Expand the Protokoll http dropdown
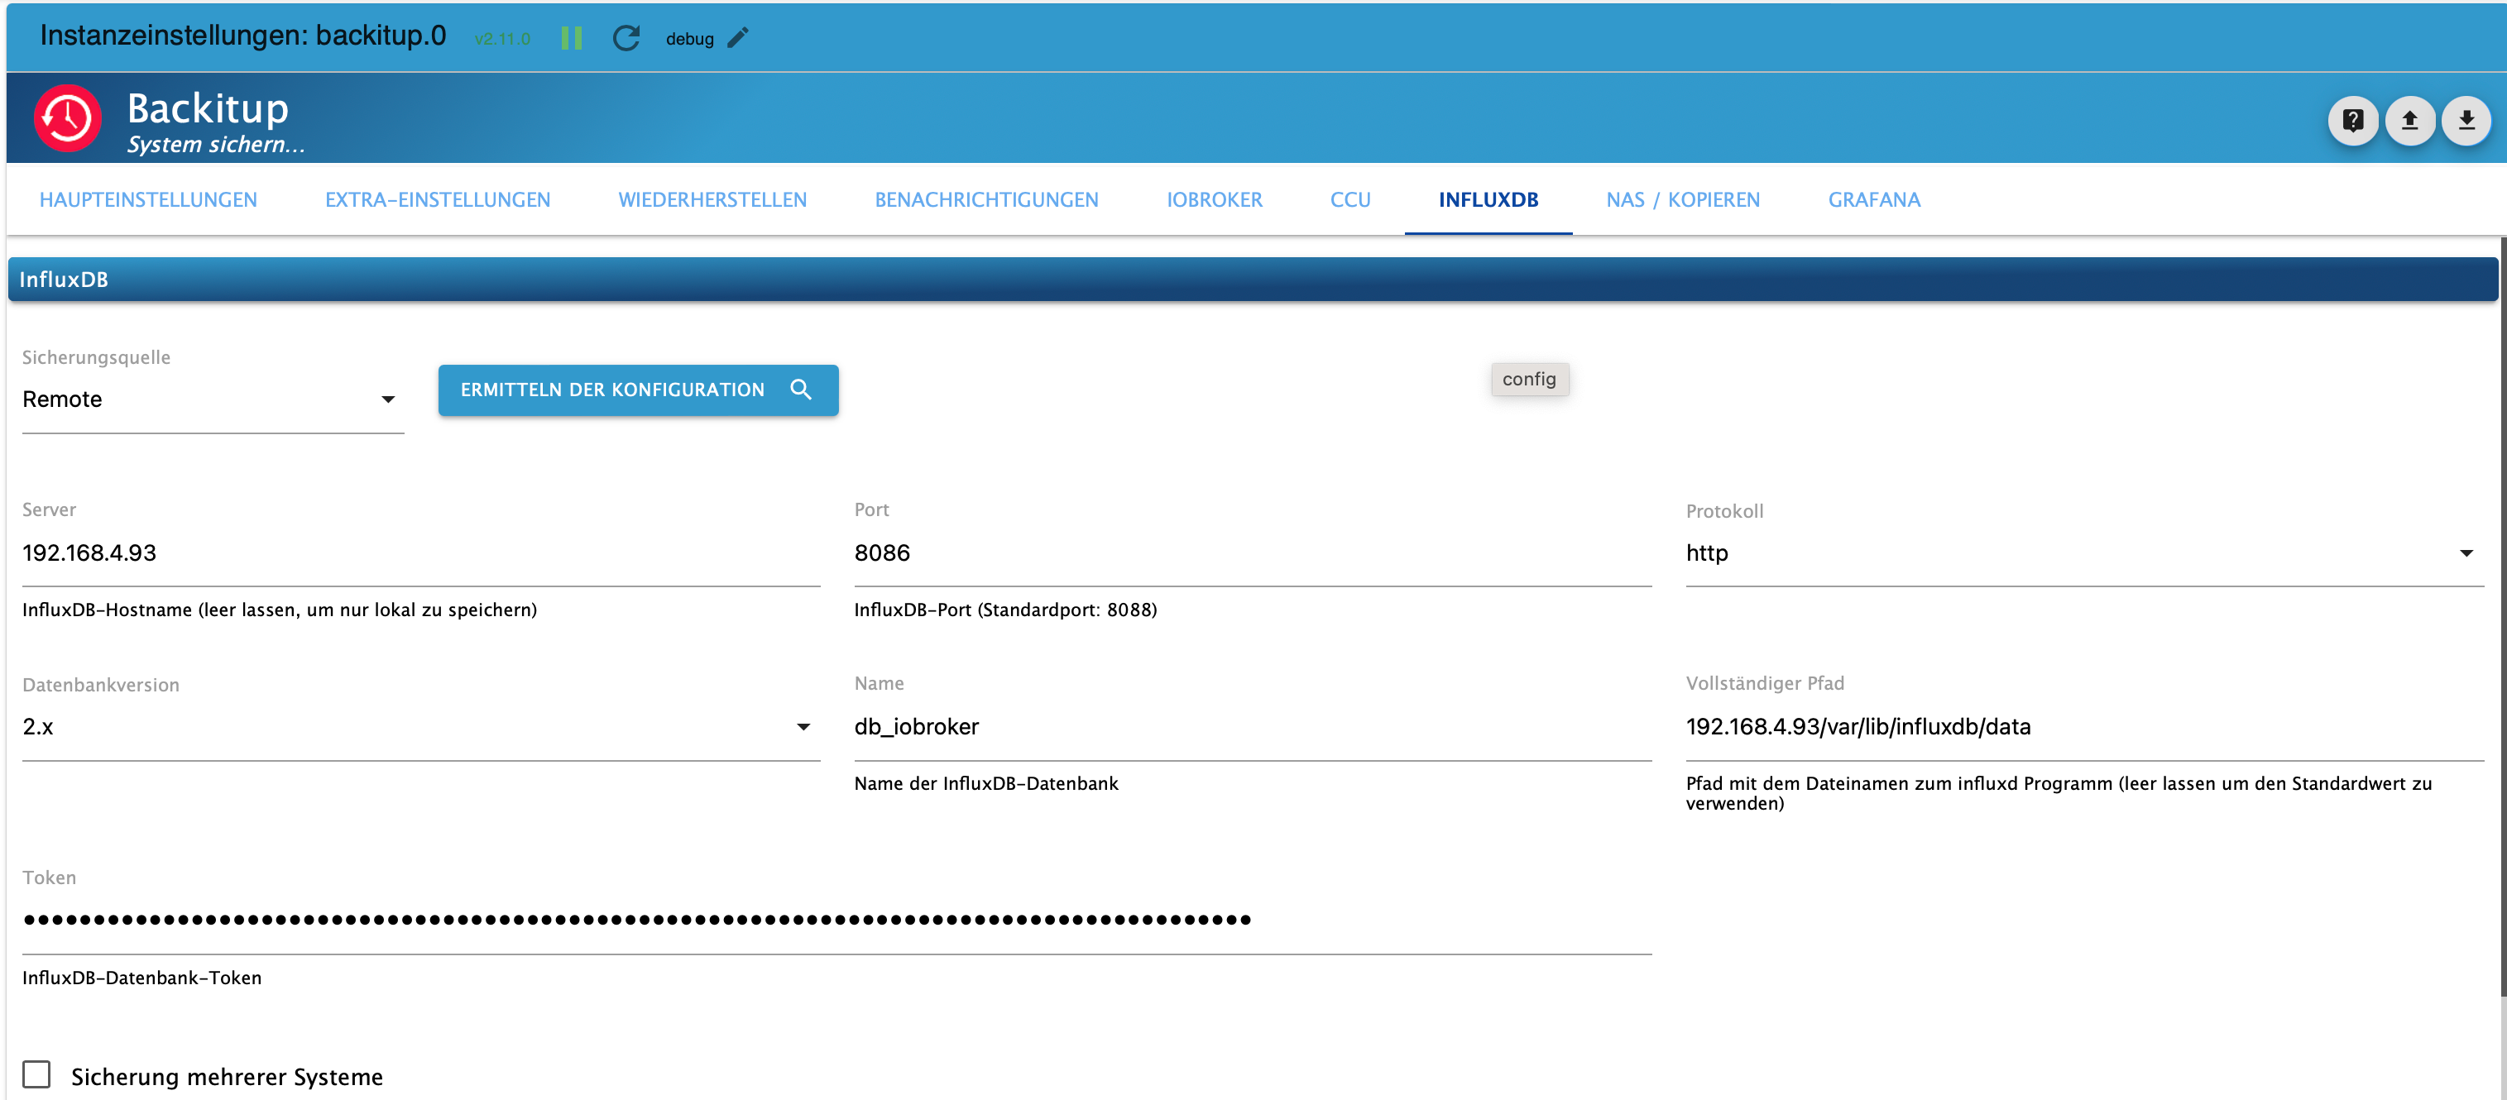 click(x=2083, y=553)
